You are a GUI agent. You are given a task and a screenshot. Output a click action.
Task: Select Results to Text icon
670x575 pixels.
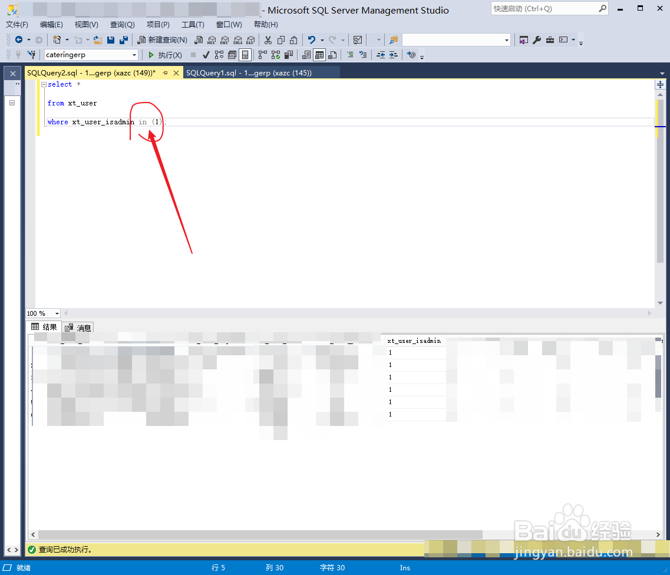click(x=306, y=55)
